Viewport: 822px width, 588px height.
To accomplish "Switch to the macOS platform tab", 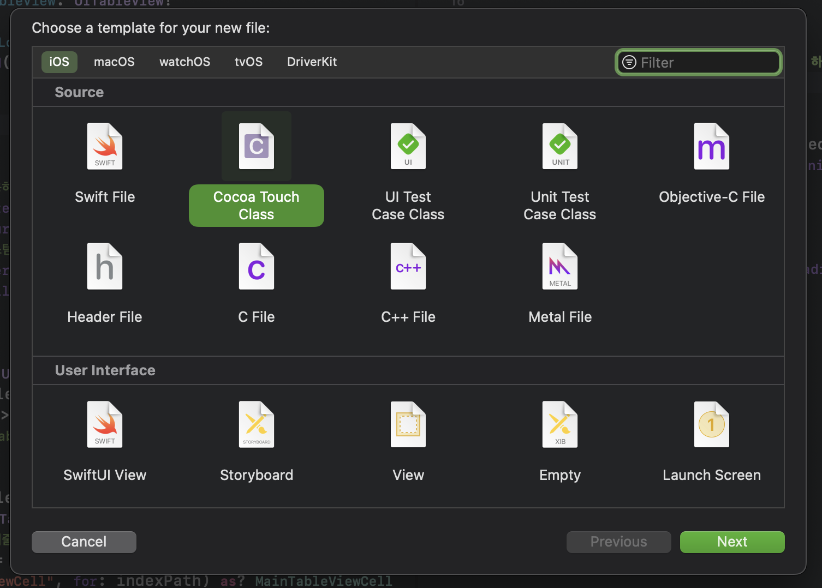I will point(114,62).
